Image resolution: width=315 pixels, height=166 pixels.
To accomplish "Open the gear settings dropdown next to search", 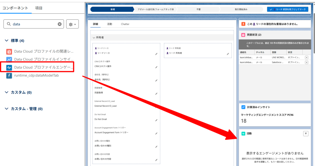I will coord(73,24).
